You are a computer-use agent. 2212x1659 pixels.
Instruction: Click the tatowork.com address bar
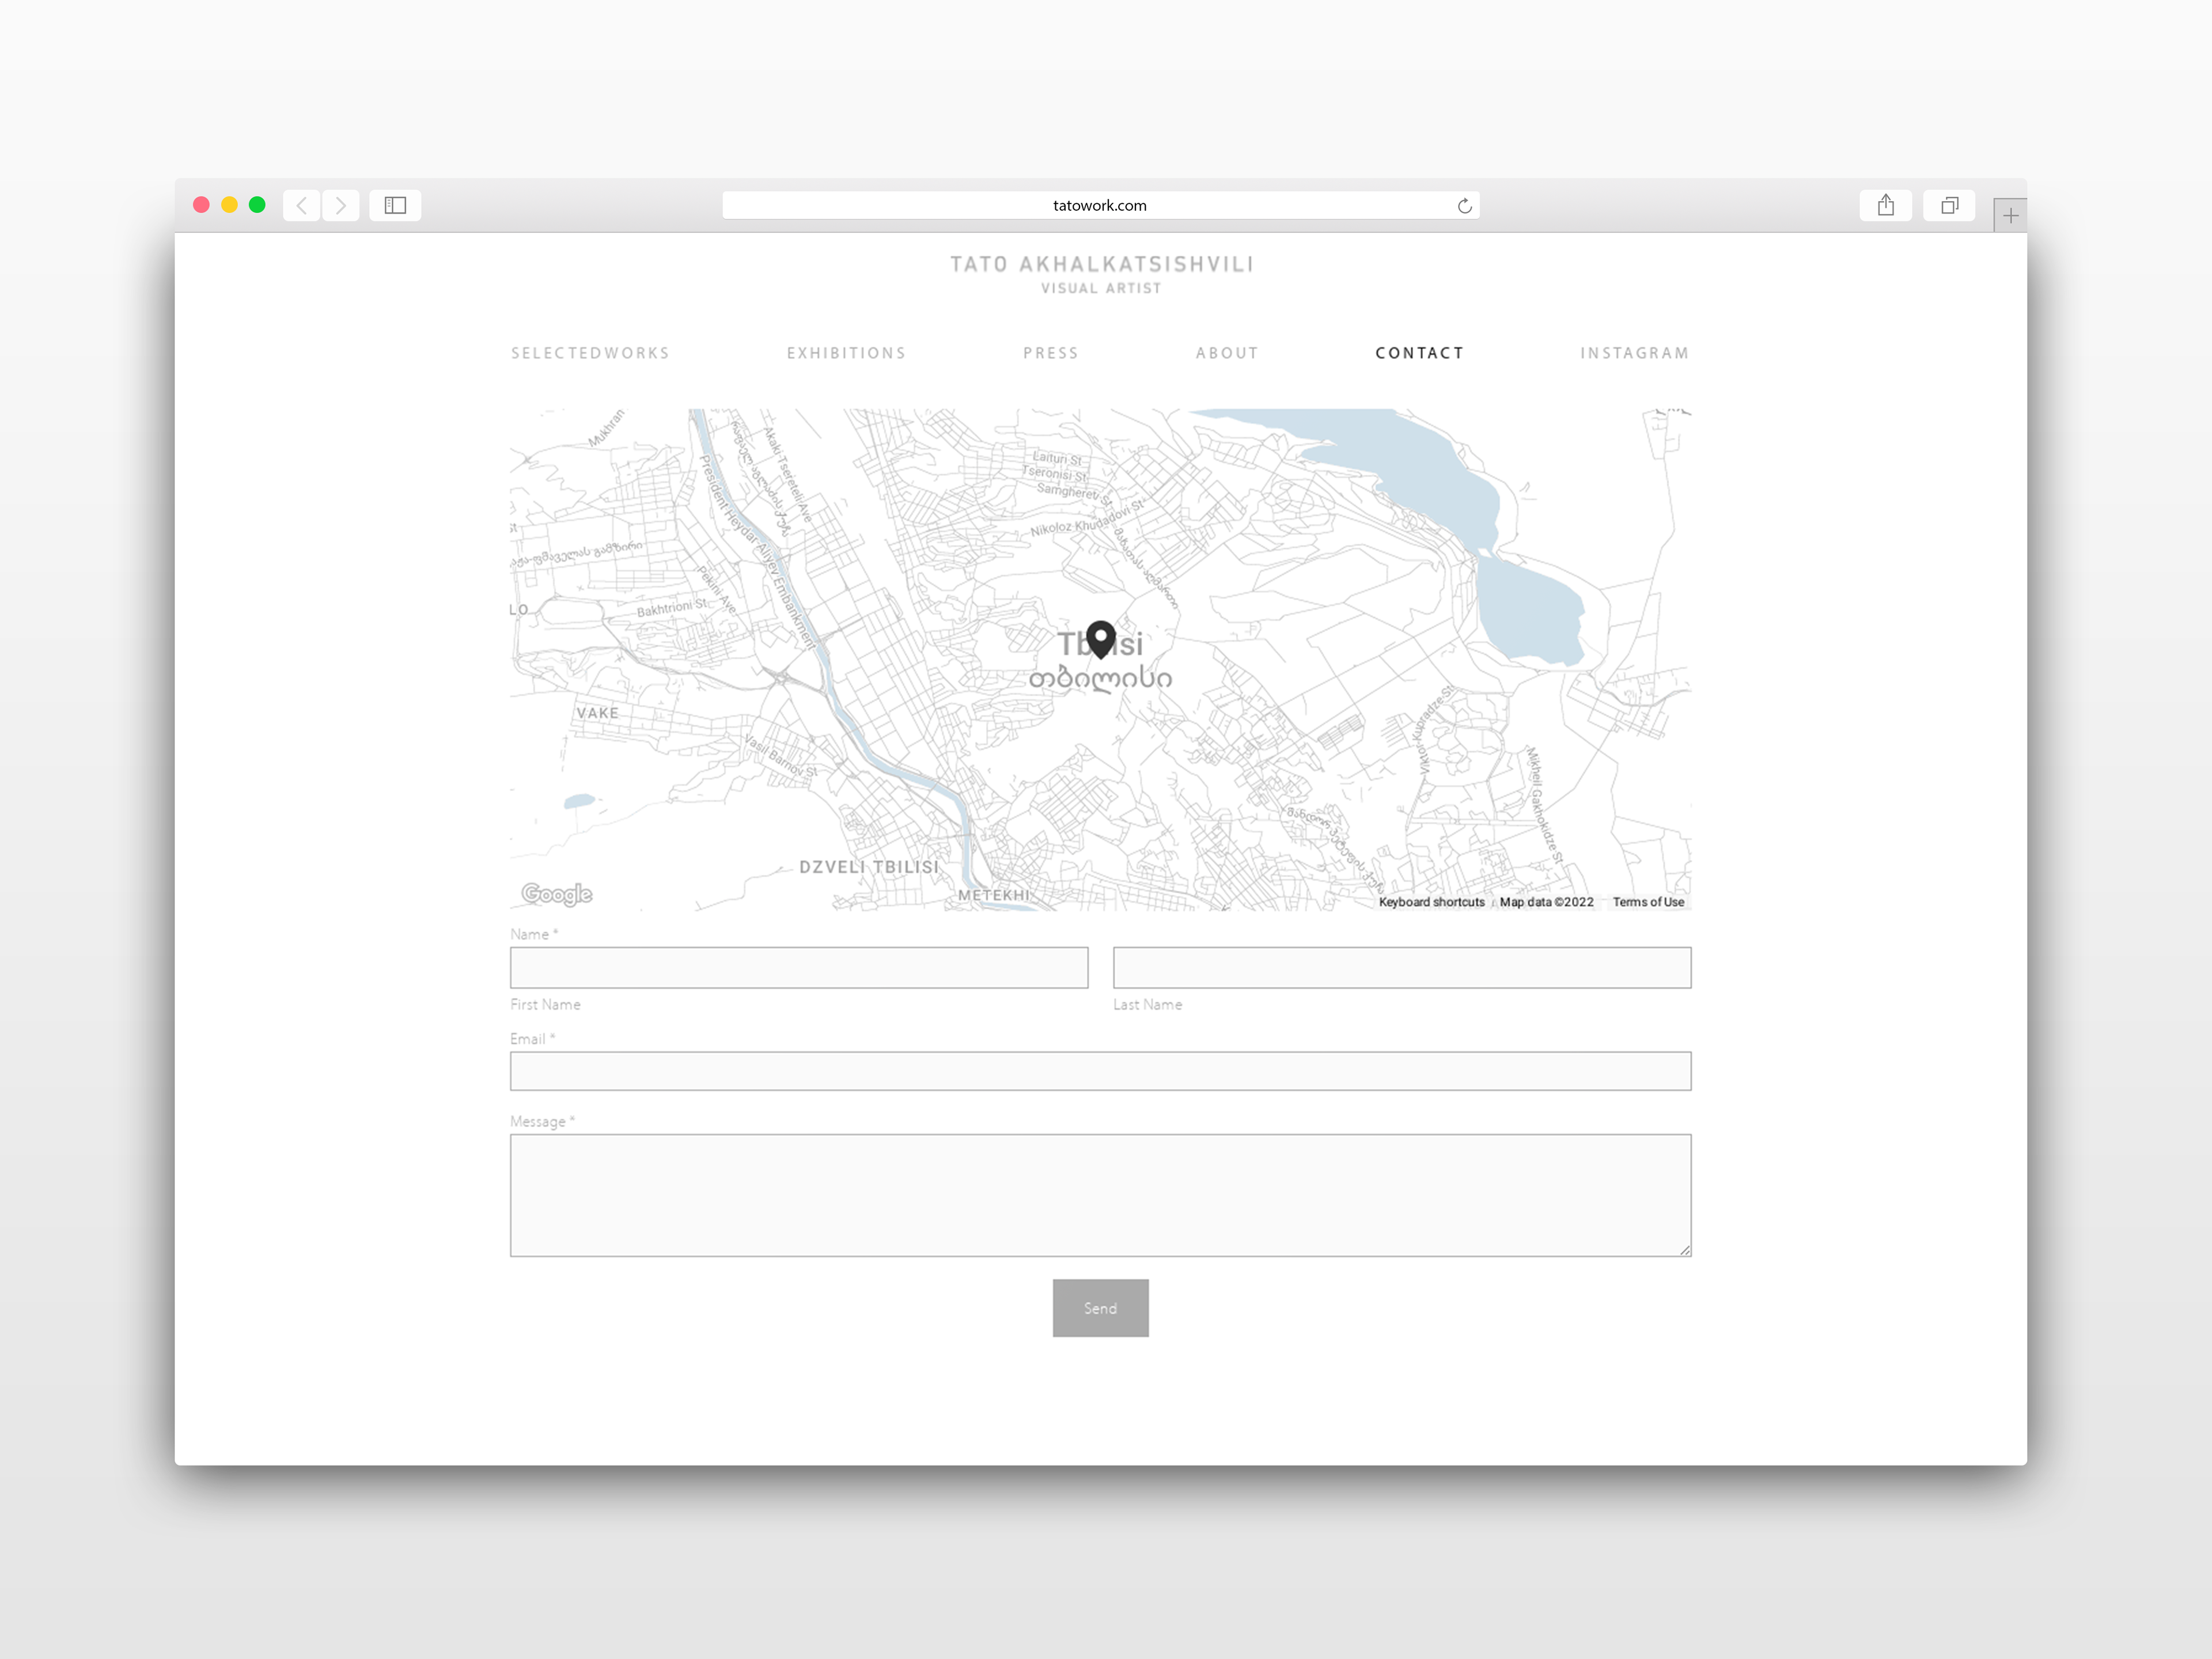tap(1099, 205)
